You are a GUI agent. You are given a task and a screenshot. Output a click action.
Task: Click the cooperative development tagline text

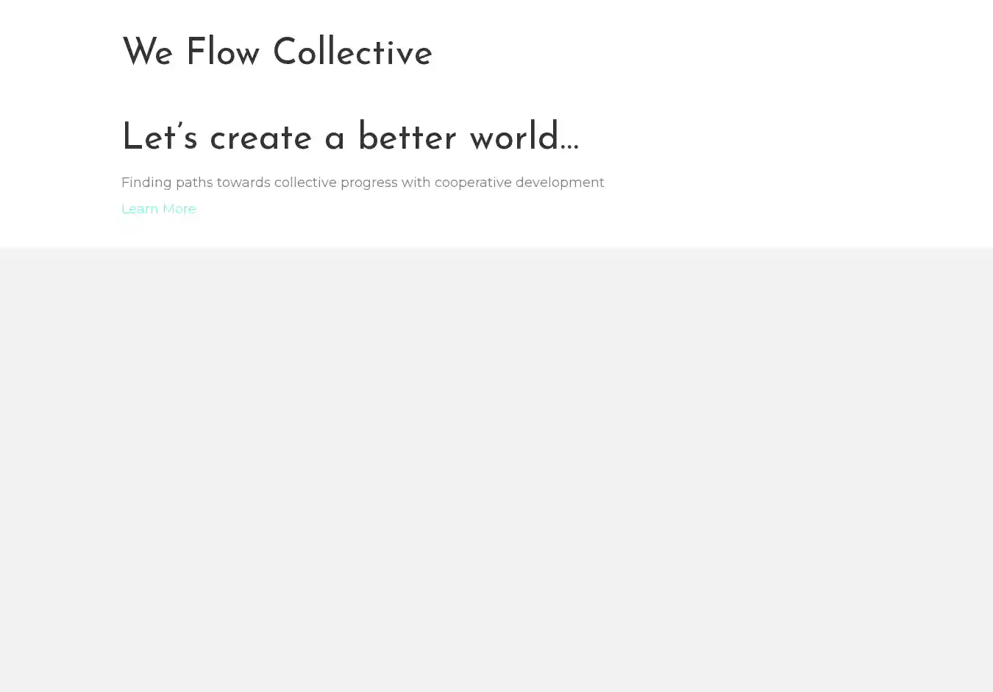click(362, 183)
